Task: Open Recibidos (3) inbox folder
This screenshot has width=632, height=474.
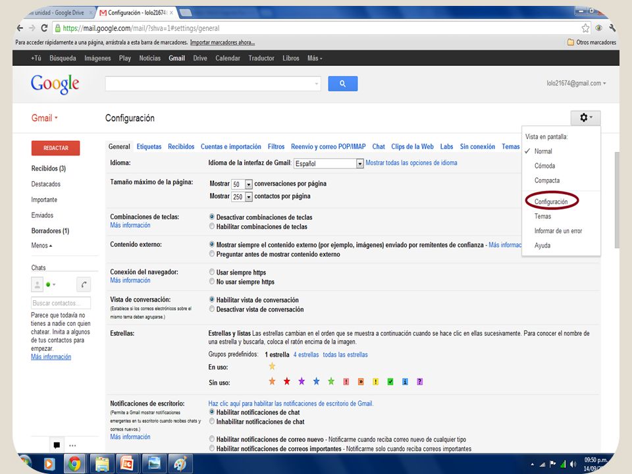Action: (x=48, y=168)
